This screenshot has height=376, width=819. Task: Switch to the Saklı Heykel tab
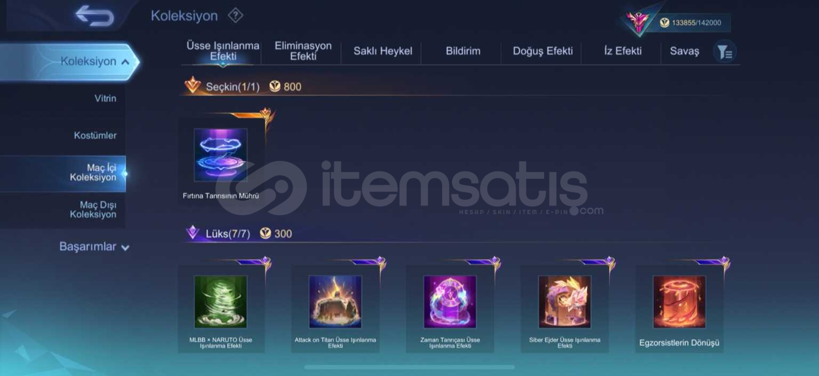383,51
